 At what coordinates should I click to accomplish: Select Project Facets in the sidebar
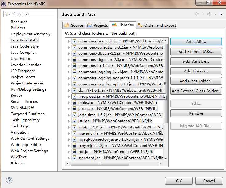click(x=23, y=77)
